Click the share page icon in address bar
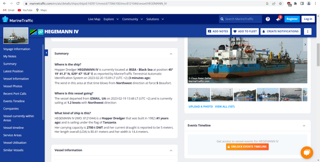 point(274,3)
